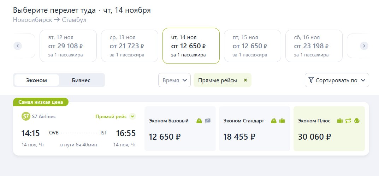Click suitcase icon in Эконом Стандарт
379x176 pixels.
tap(282, 121)
